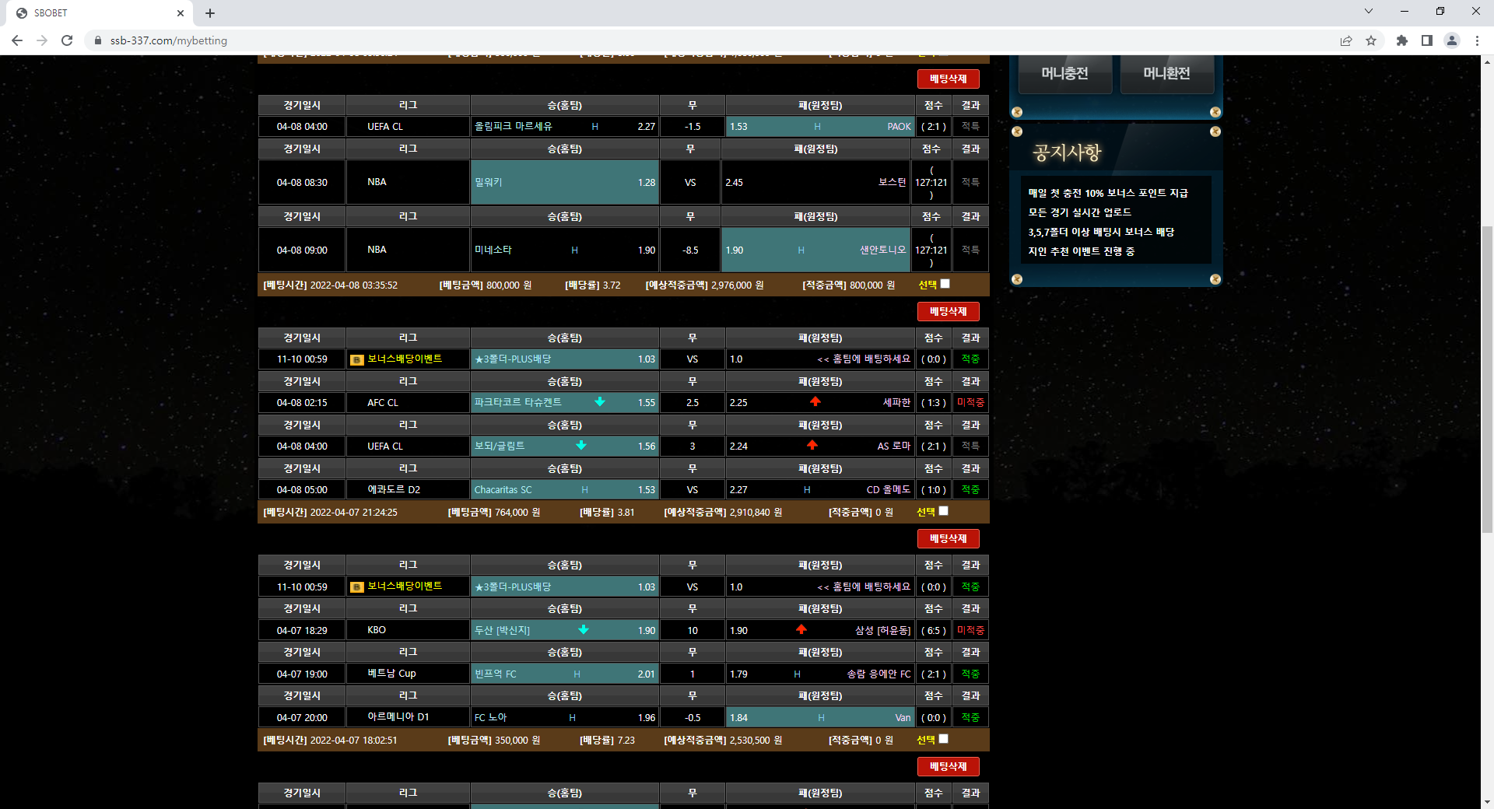Open a new browser tab

click(x=210, y=13)
